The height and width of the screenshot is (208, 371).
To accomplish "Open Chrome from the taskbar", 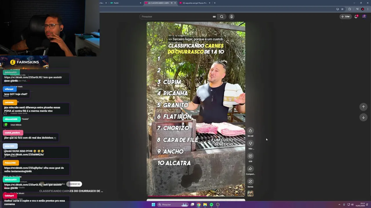I will click(199, 205).
